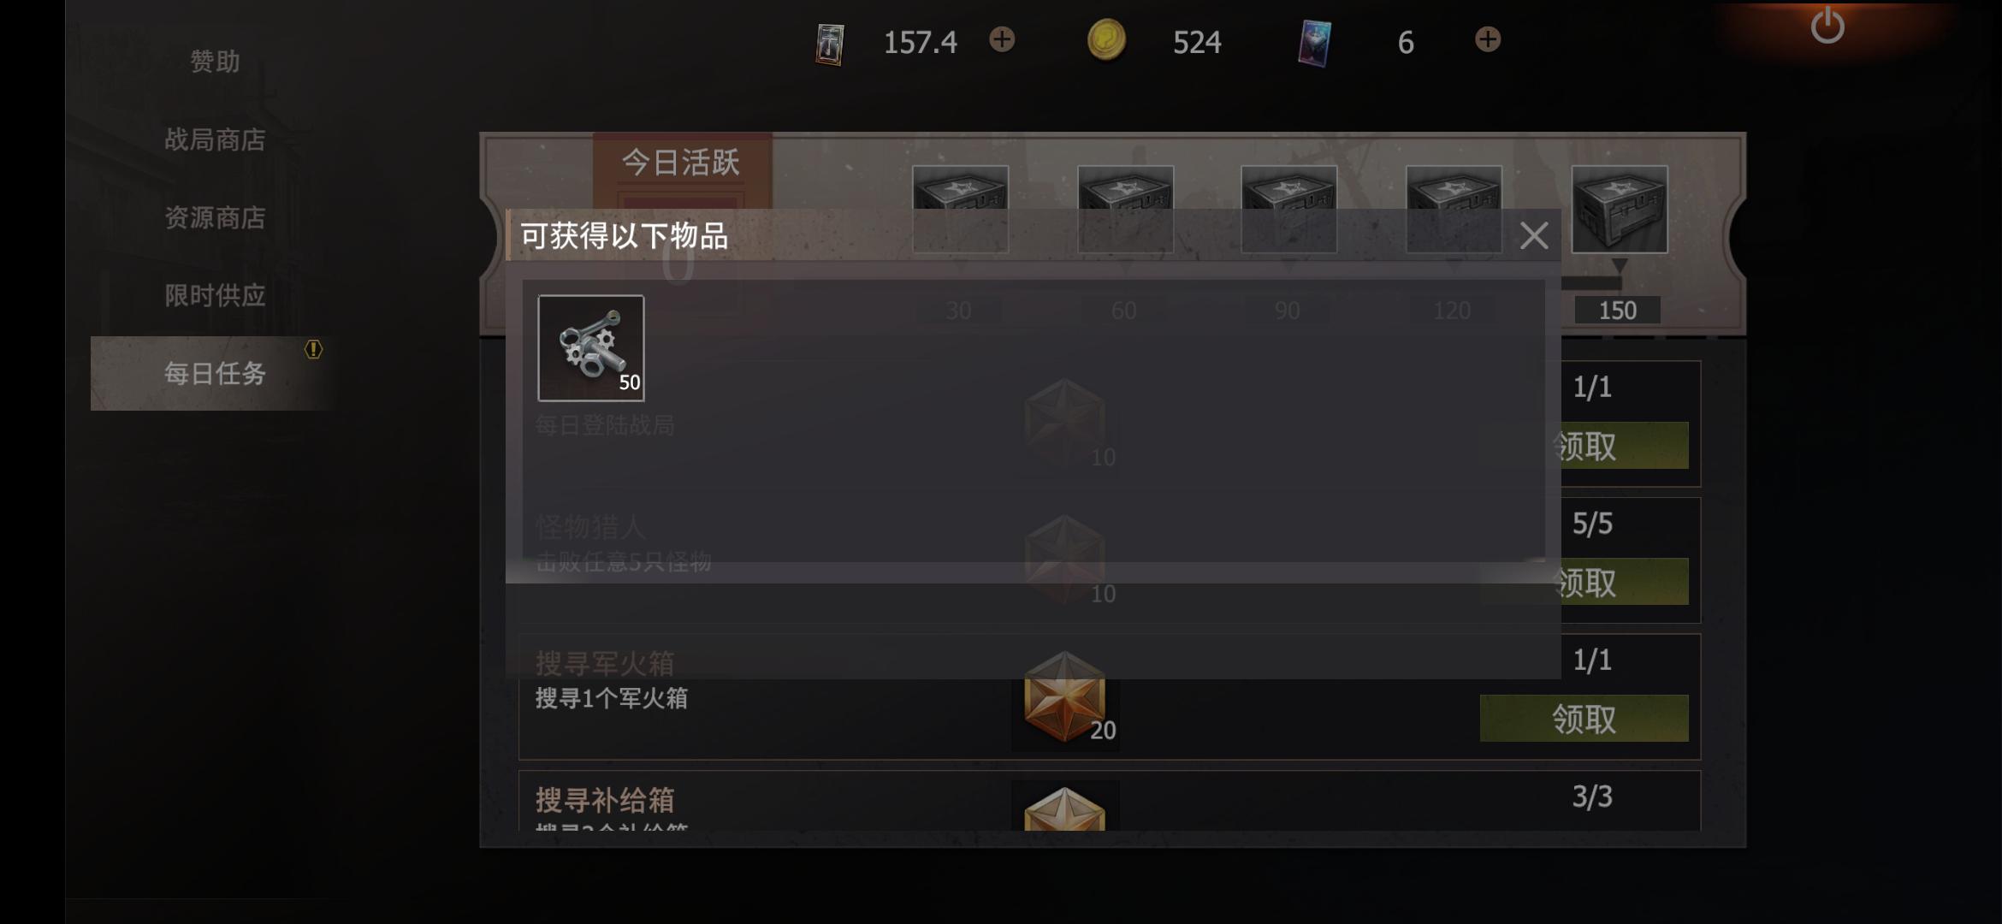Viewport: 2002px width, 924px height.
Task: Click the purple card icon beside 6
Action: [1314, 43]
